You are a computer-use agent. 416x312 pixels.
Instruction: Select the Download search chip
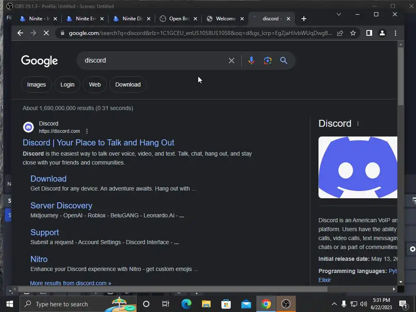(x=128, y=84)
